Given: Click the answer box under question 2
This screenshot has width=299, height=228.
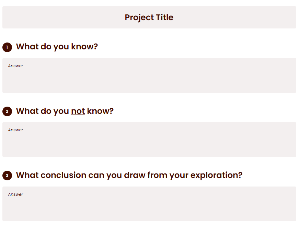Looking at the screenshot, I should [x=149, y=140].
